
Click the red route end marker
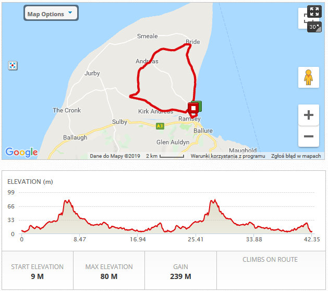193,108
